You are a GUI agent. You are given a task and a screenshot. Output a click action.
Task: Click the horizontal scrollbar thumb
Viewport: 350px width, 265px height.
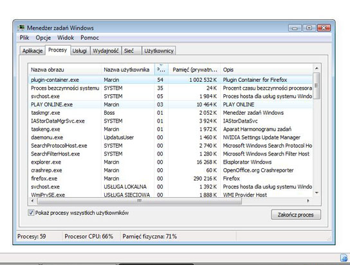[139, 201]
